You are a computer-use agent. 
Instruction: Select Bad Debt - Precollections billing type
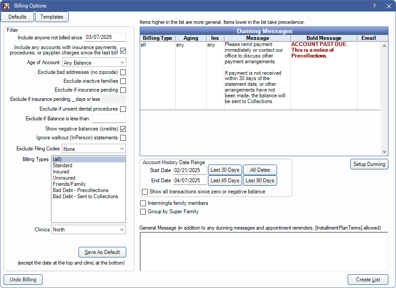coord(80,190)
